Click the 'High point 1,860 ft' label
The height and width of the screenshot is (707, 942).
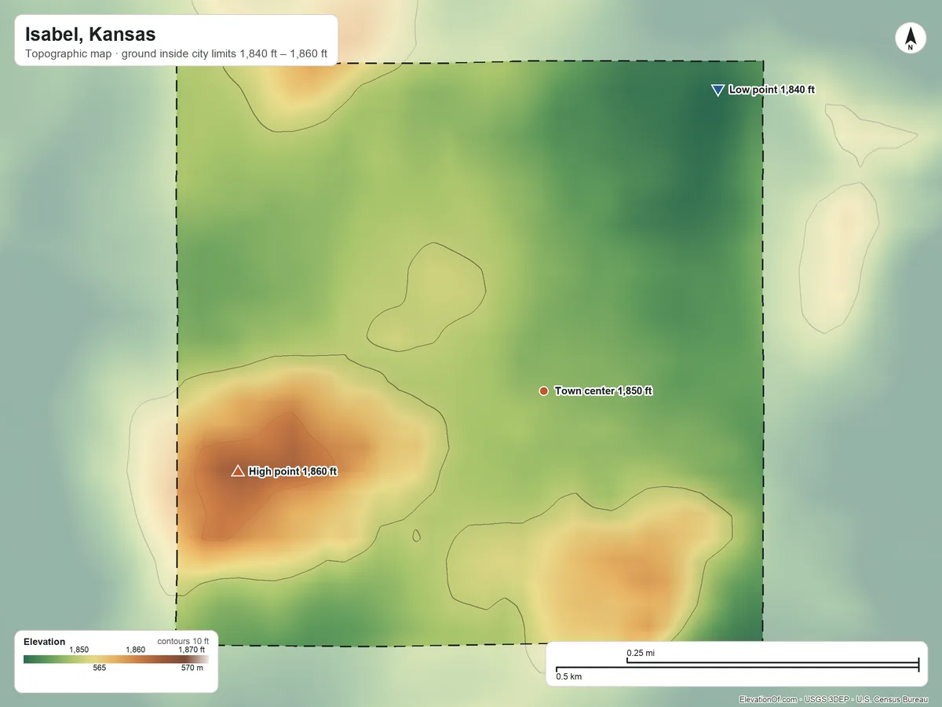(293, 471)
